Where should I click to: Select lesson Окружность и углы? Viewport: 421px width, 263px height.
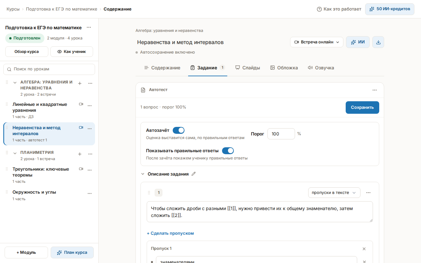pyautogui.click(x=34, y=192)
